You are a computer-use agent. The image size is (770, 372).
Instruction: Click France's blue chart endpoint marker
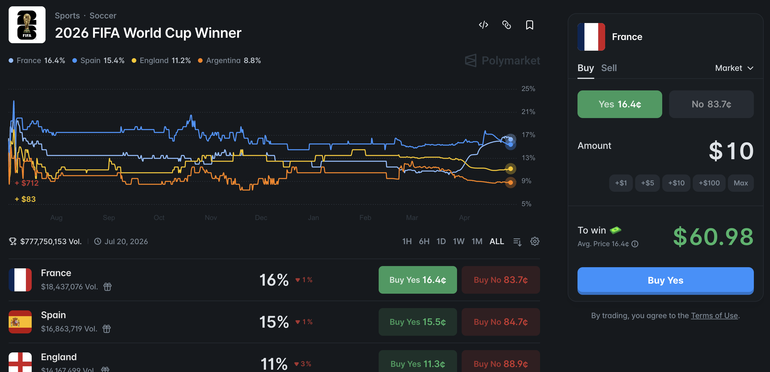510,139
